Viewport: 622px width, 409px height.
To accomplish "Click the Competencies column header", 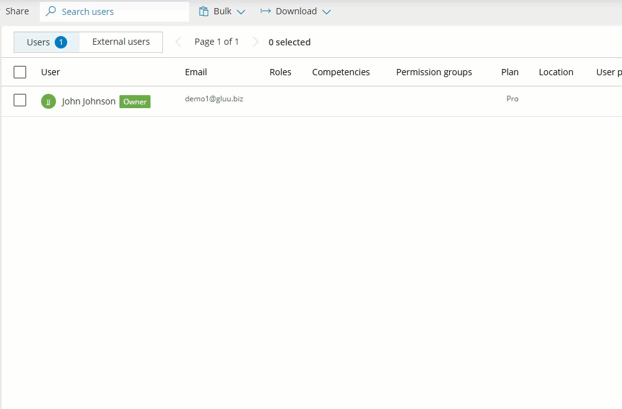I will click(x=341, y=72).
